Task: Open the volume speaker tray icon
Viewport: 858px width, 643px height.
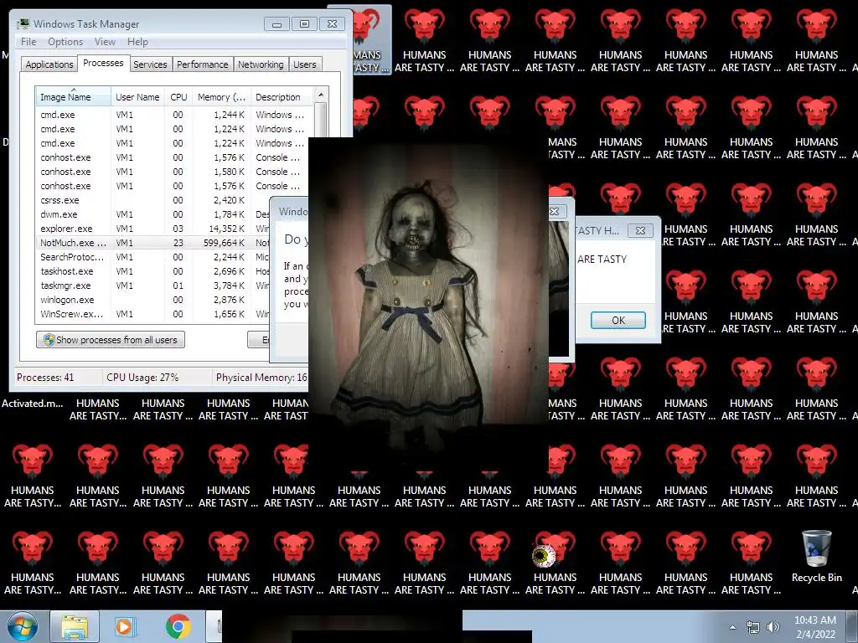Action: [x=773, y=627]
